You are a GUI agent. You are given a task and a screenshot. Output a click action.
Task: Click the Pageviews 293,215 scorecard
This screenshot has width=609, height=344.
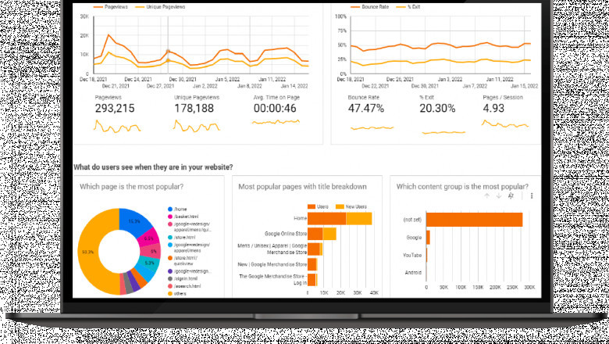pos(117,109)
